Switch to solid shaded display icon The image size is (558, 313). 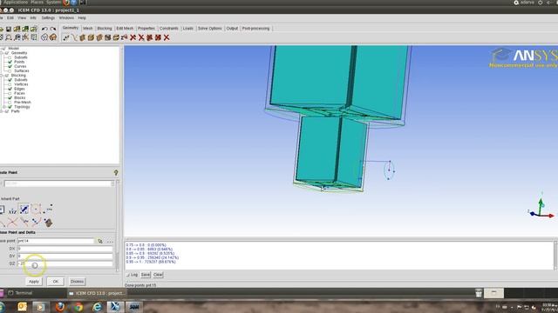point(53,37)
